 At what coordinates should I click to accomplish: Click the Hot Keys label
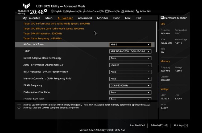click(x=179, y=125)
